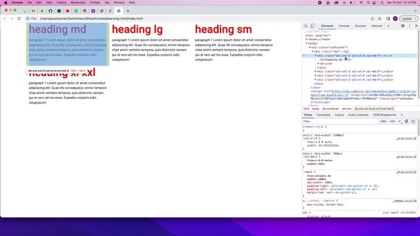Bookmark this page star icon
Viewport: 420px width, 236px height.
click(379, 19)
